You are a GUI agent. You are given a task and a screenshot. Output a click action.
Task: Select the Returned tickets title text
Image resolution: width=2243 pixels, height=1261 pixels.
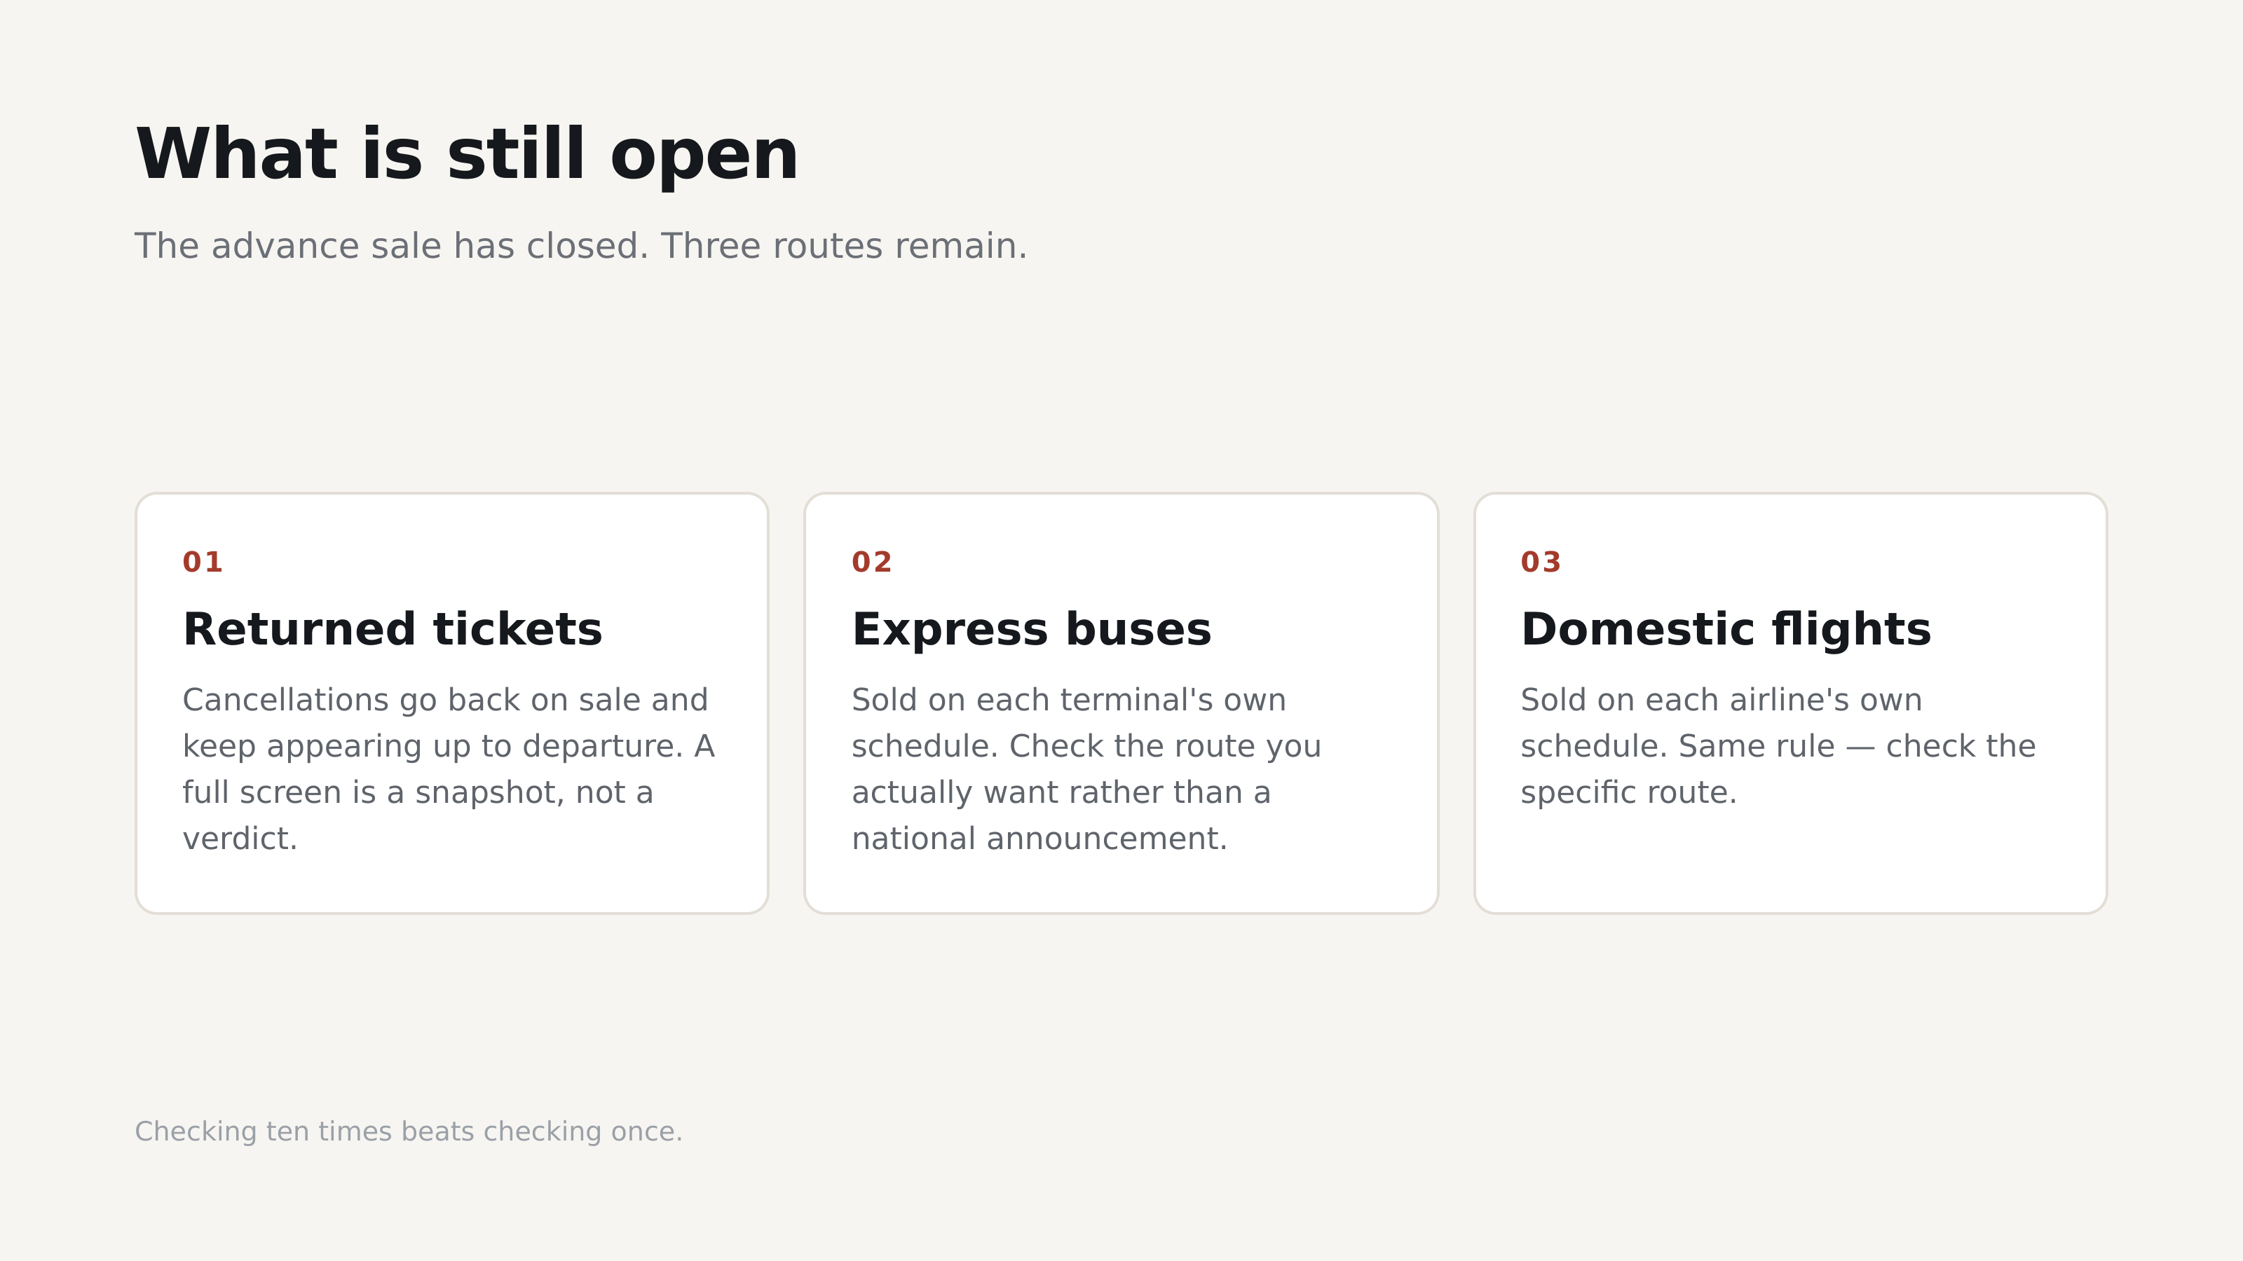click(392, 629)
